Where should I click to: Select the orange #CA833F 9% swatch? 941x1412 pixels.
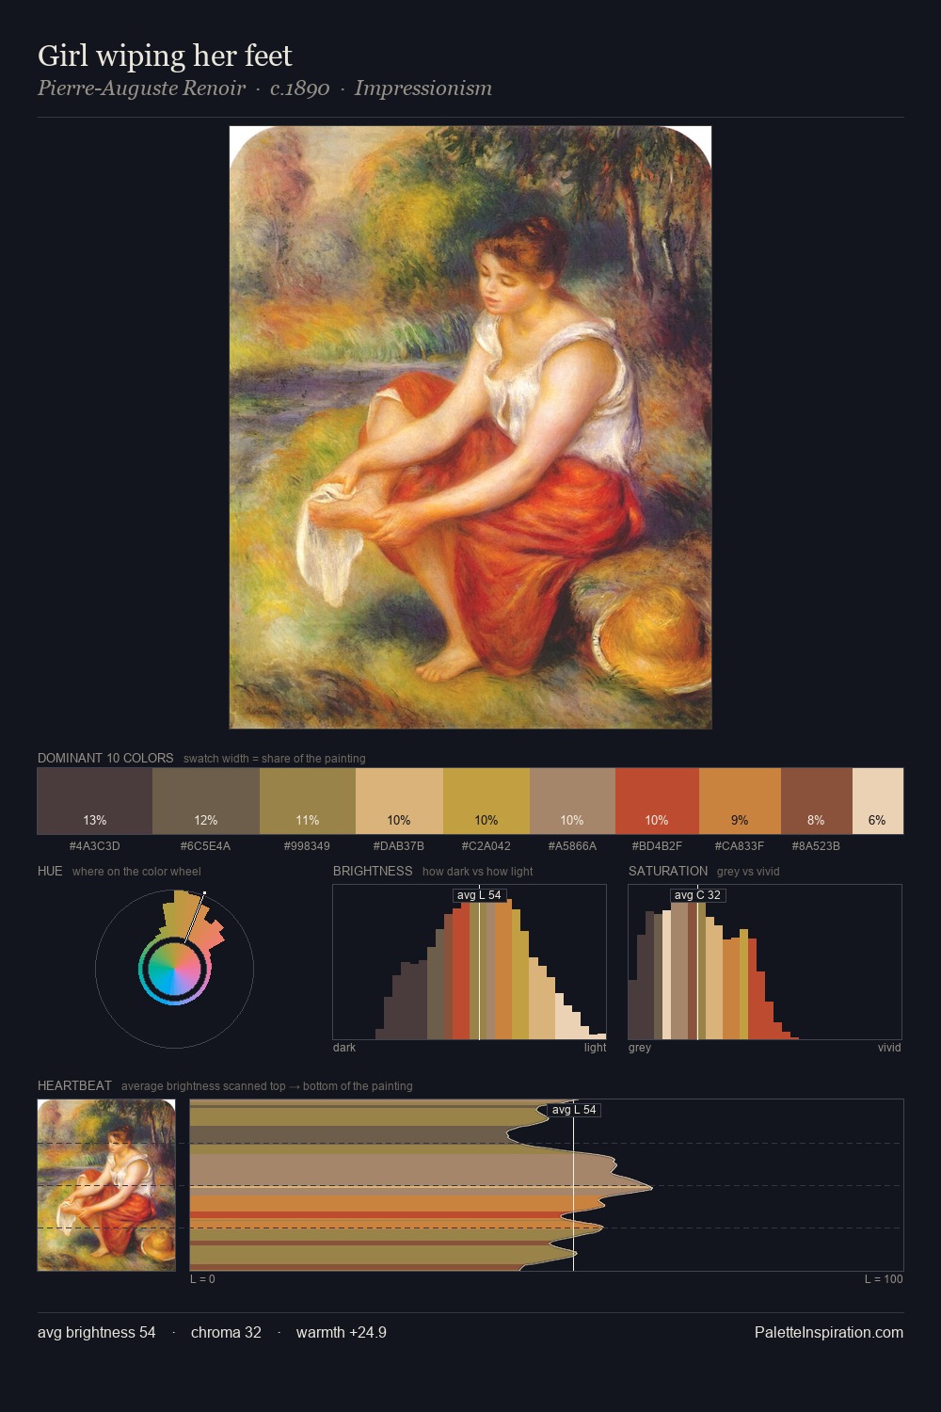tap(740, 801)
